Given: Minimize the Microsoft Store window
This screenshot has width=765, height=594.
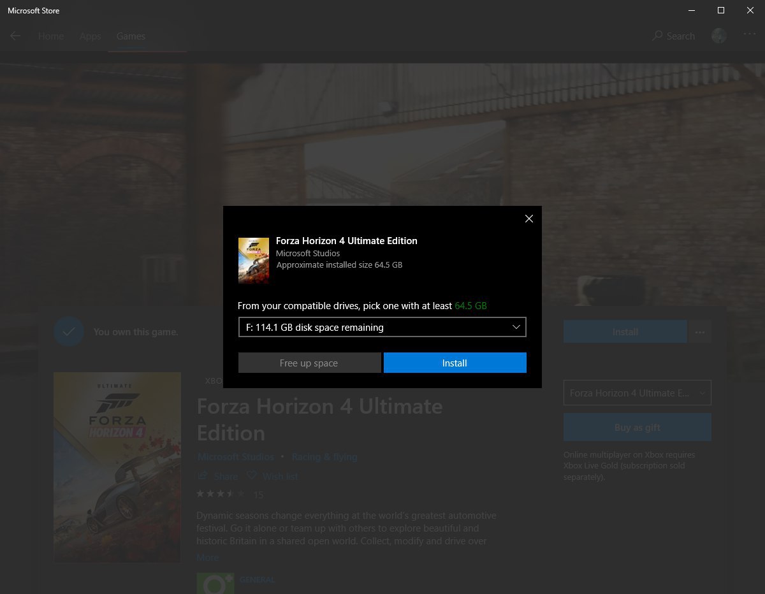Looking at the screenshot, I should (692, 10).
